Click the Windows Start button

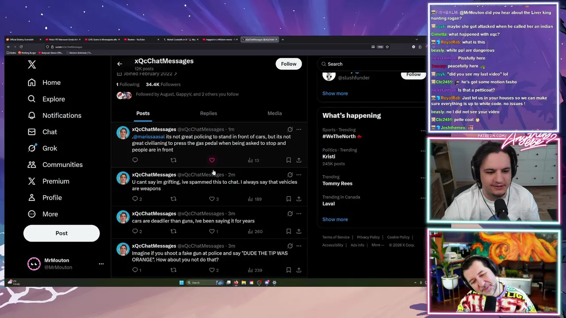click(x=181, y=283)
